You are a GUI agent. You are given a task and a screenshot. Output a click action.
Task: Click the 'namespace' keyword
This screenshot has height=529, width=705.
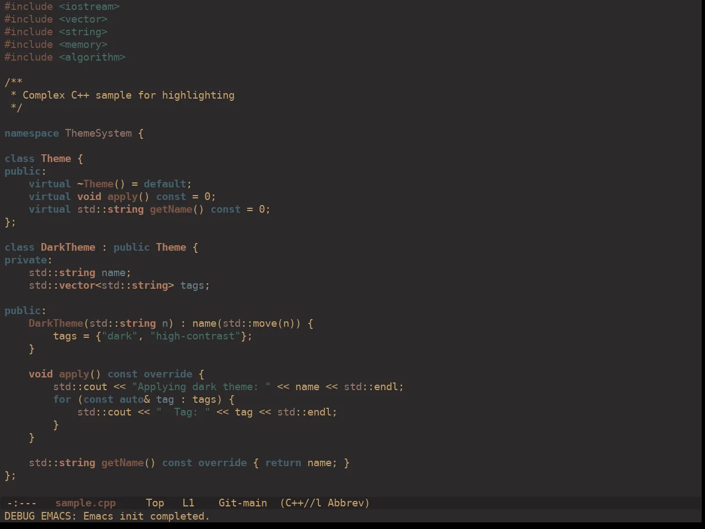(31, 133)
